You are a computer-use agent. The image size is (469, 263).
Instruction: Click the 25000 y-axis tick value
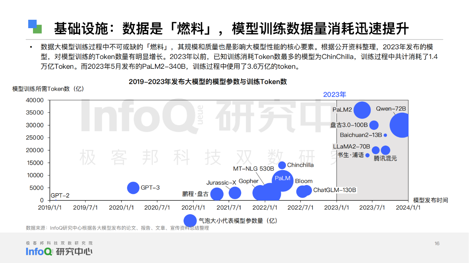36,138
